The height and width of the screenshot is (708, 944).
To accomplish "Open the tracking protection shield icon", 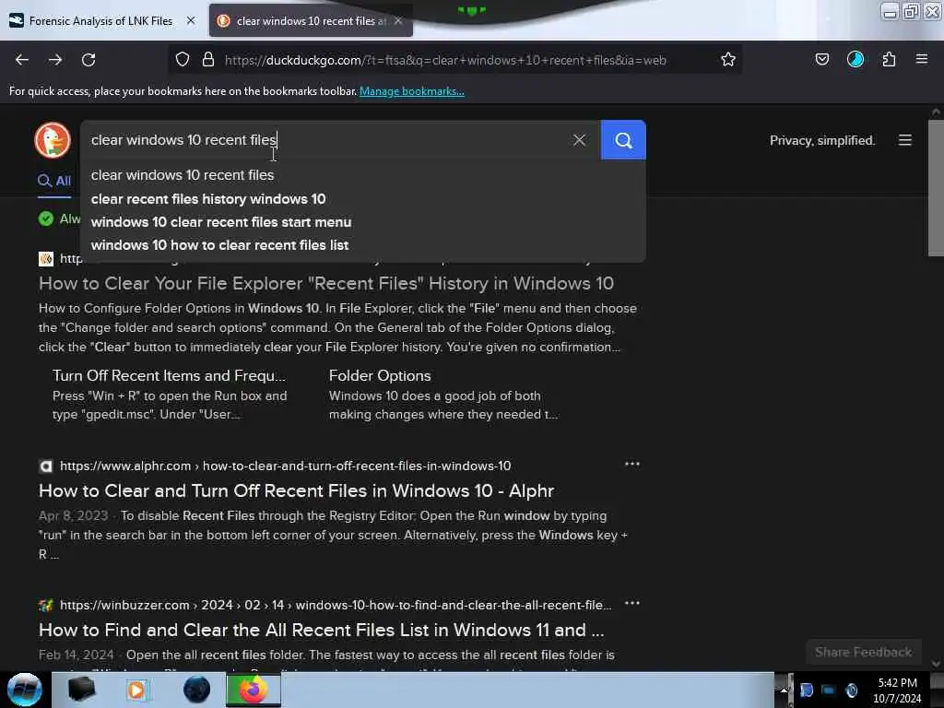I will point(183,60).
